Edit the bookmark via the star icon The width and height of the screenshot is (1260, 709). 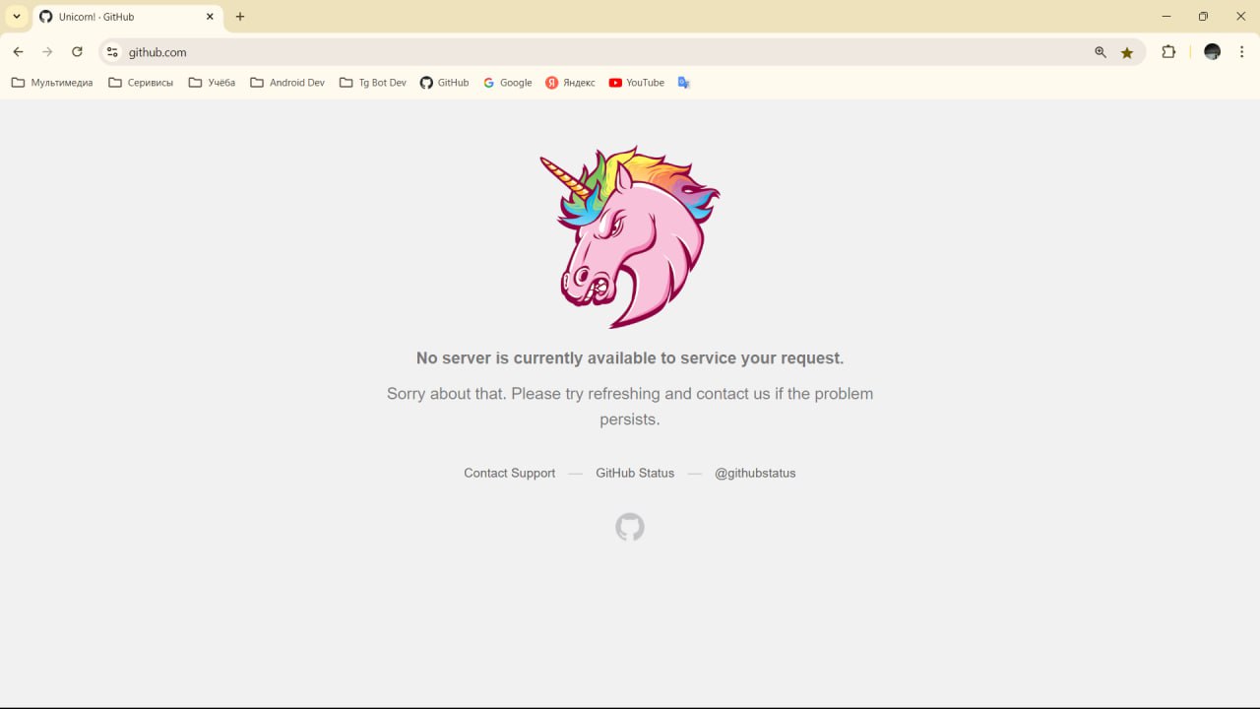[1127, 52]
